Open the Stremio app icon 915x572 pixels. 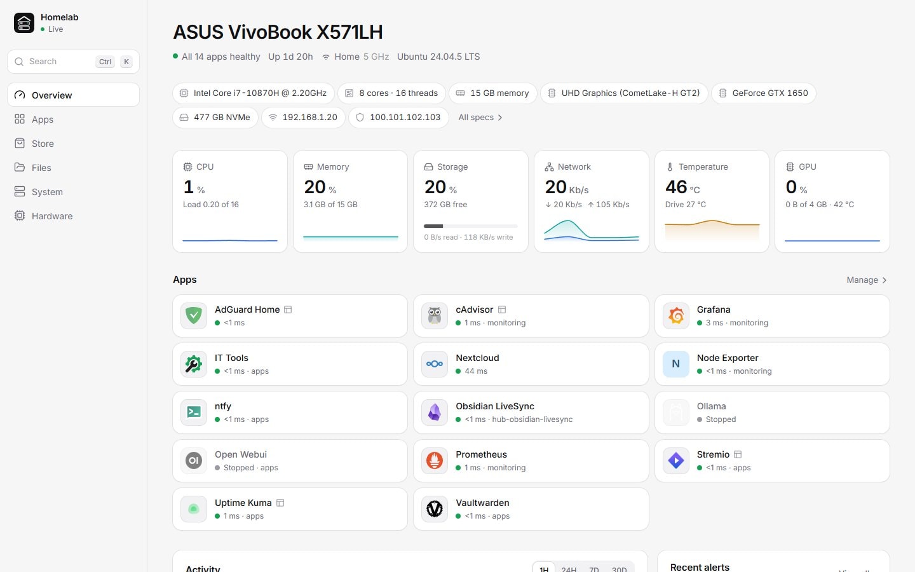[676, 461]
